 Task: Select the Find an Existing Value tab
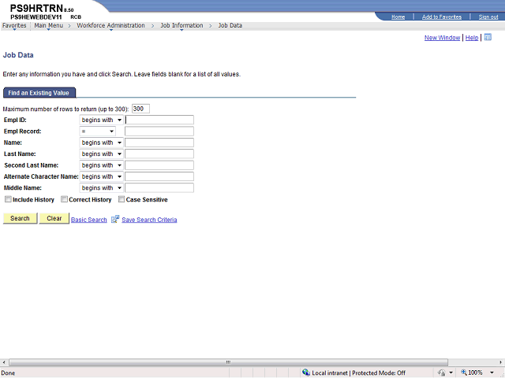click(x=39, y=93)
